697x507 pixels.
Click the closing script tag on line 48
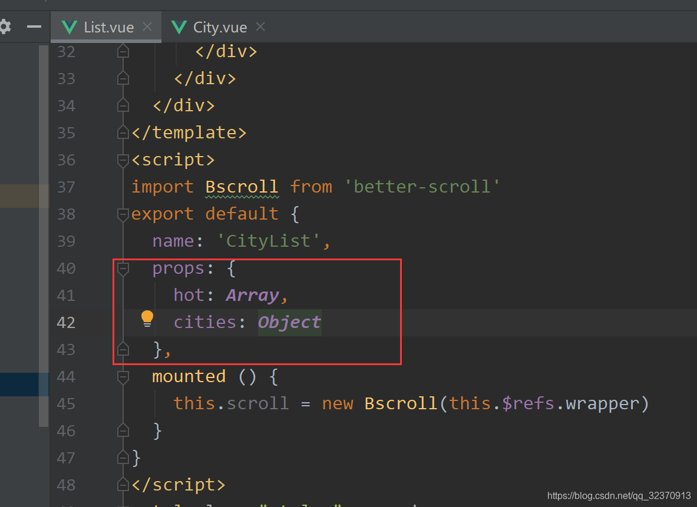[179, 485]
